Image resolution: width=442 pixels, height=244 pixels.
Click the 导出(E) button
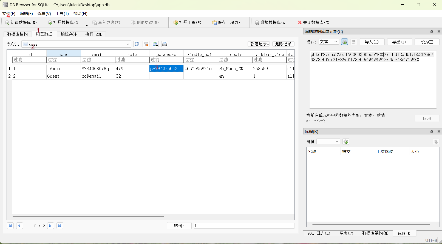[x=399, y=42]
